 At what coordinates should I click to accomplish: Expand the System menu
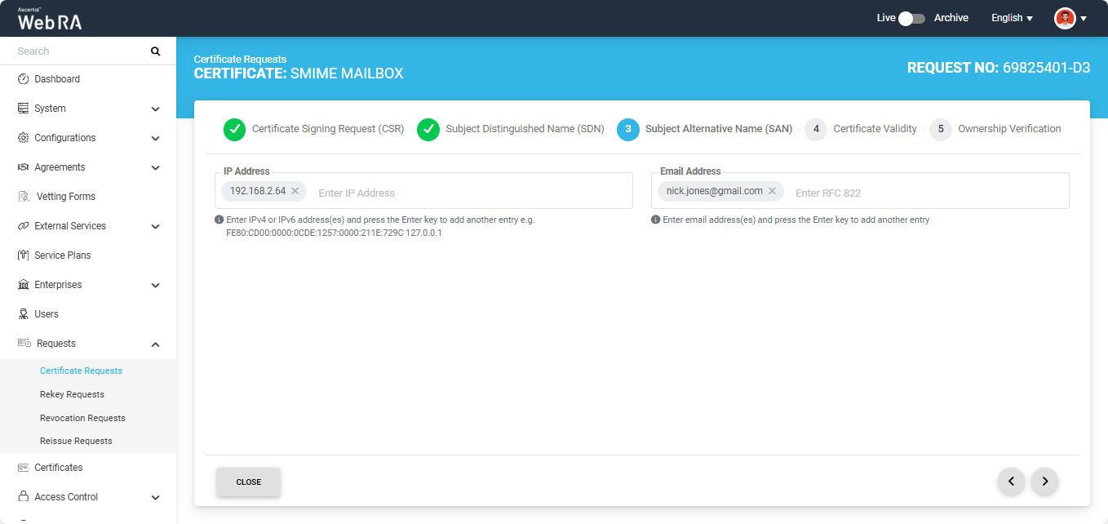[x=155, y=109]
